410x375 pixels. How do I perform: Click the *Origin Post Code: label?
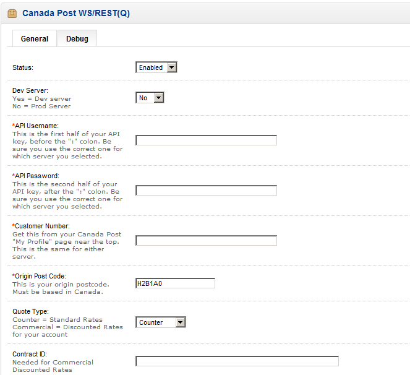click(39, 276)
